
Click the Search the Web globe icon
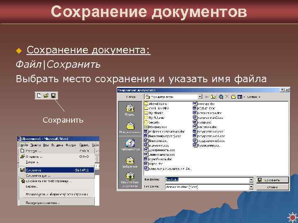(x=221, y=97)
